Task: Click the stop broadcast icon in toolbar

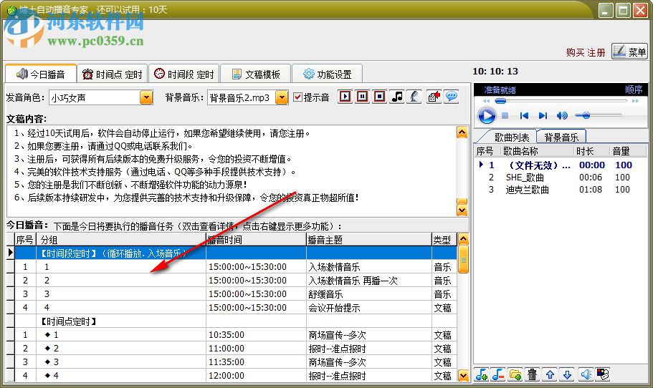Action: [379, 97]
